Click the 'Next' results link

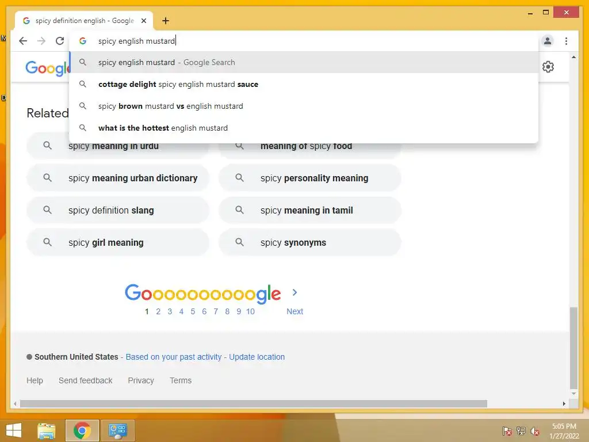coord(295,311)
